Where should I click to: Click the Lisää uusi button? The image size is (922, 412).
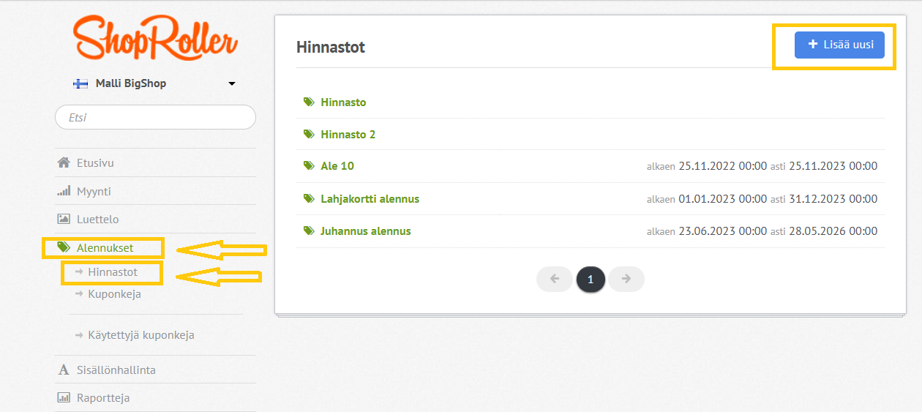click(x=840, y=45)
